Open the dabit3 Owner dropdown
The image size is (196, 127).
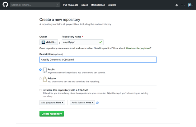[x=49, y=42]
